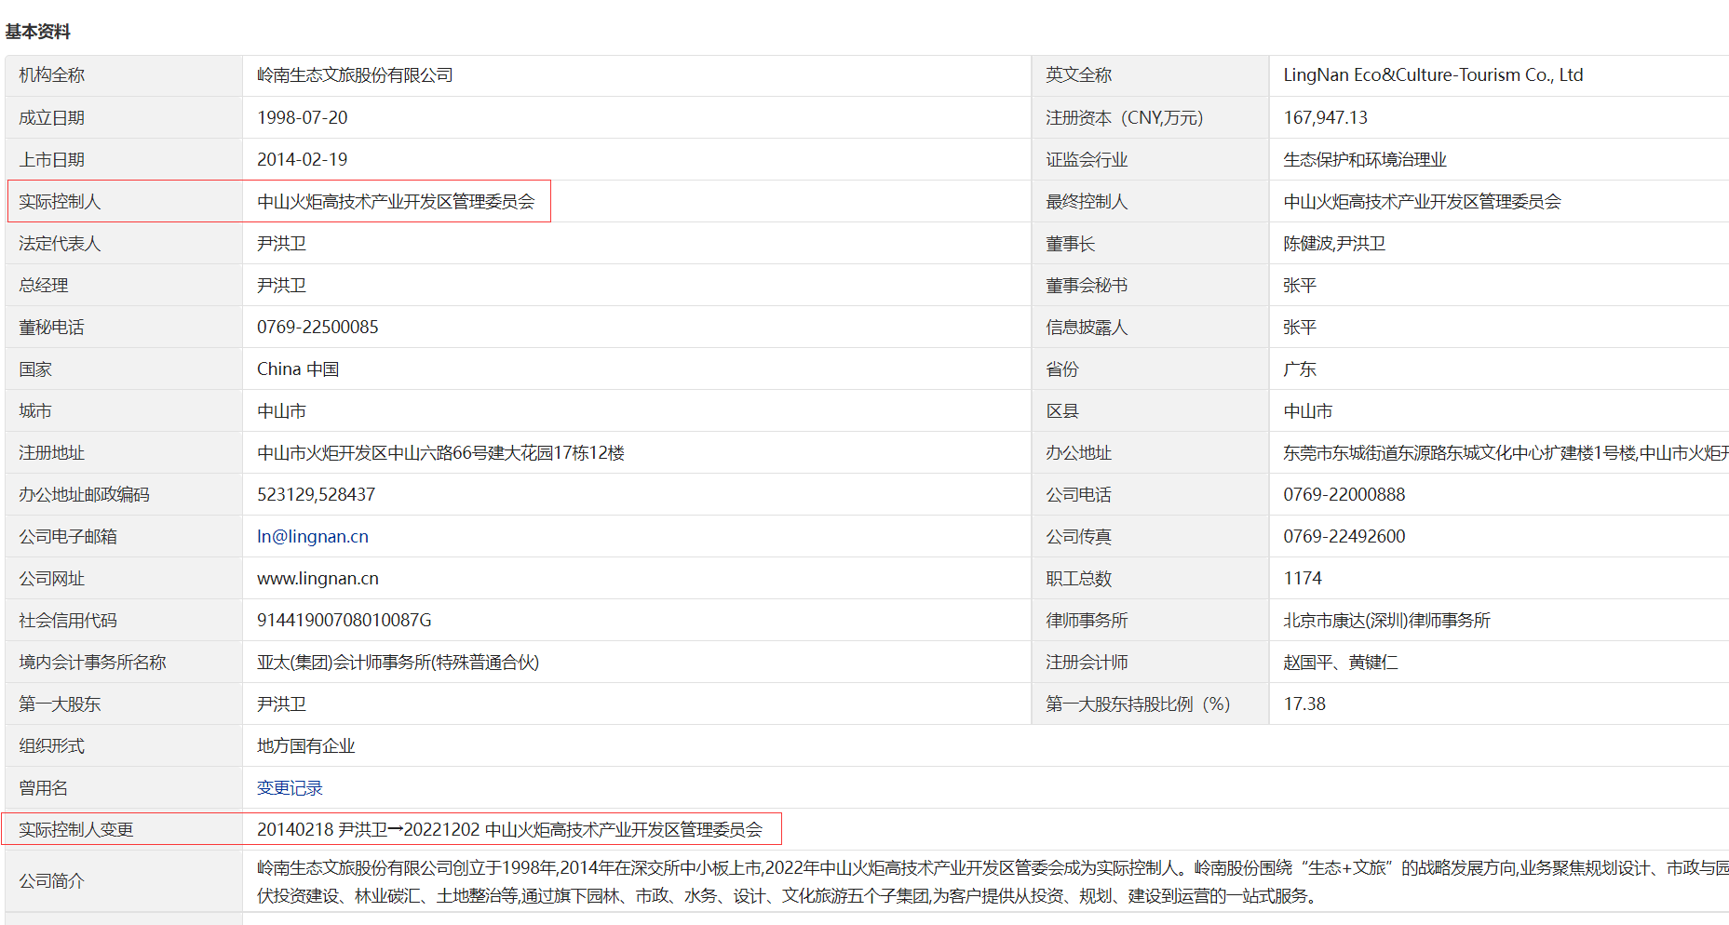Image resolution: width=1729 pixels, height=925 pixels.
Task: Click the shareholding ratio 17.38
Action: [x=1304, y=704]
